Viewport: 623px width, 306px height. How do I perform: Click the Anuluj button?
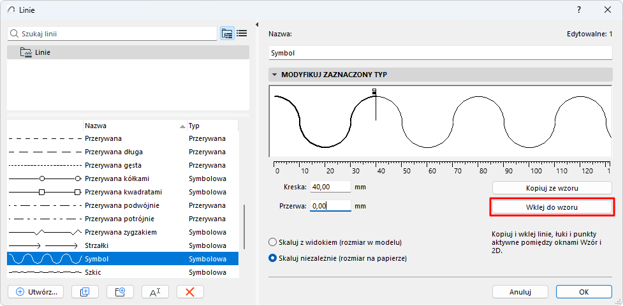tap(520, 292)
